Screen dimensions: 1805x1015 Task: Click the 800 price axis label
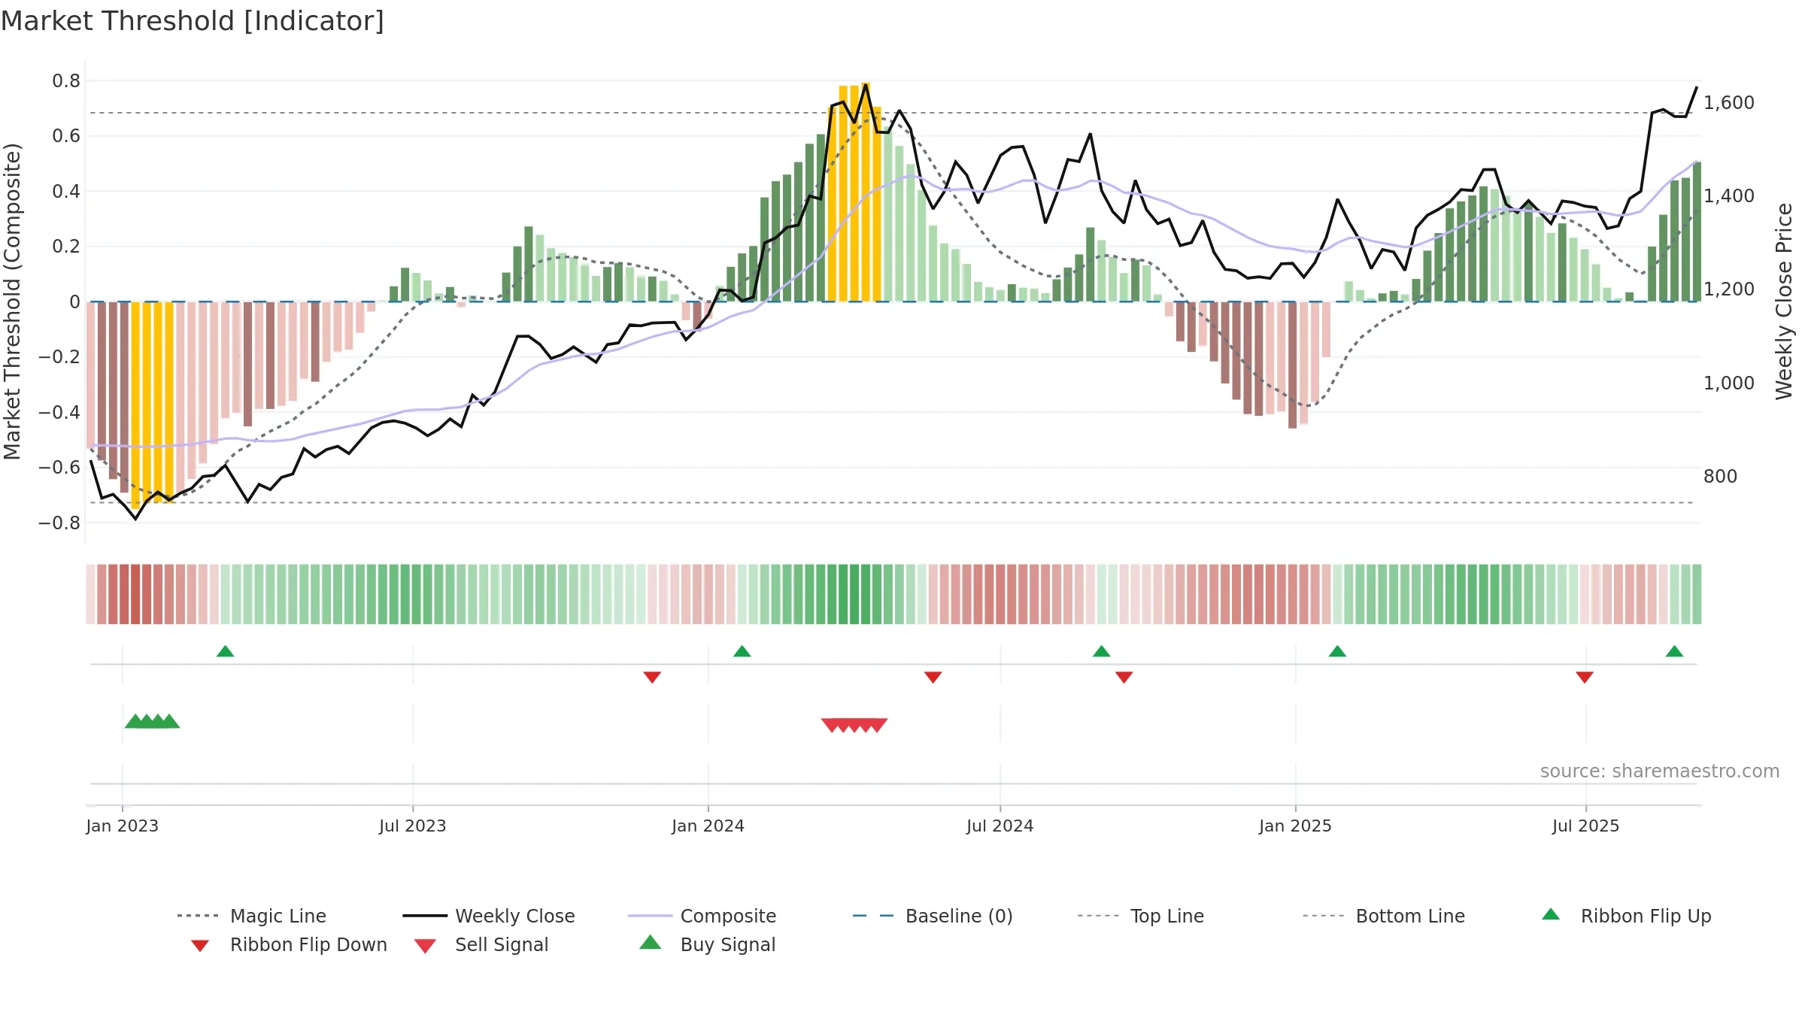click(x=1721, y=476)
